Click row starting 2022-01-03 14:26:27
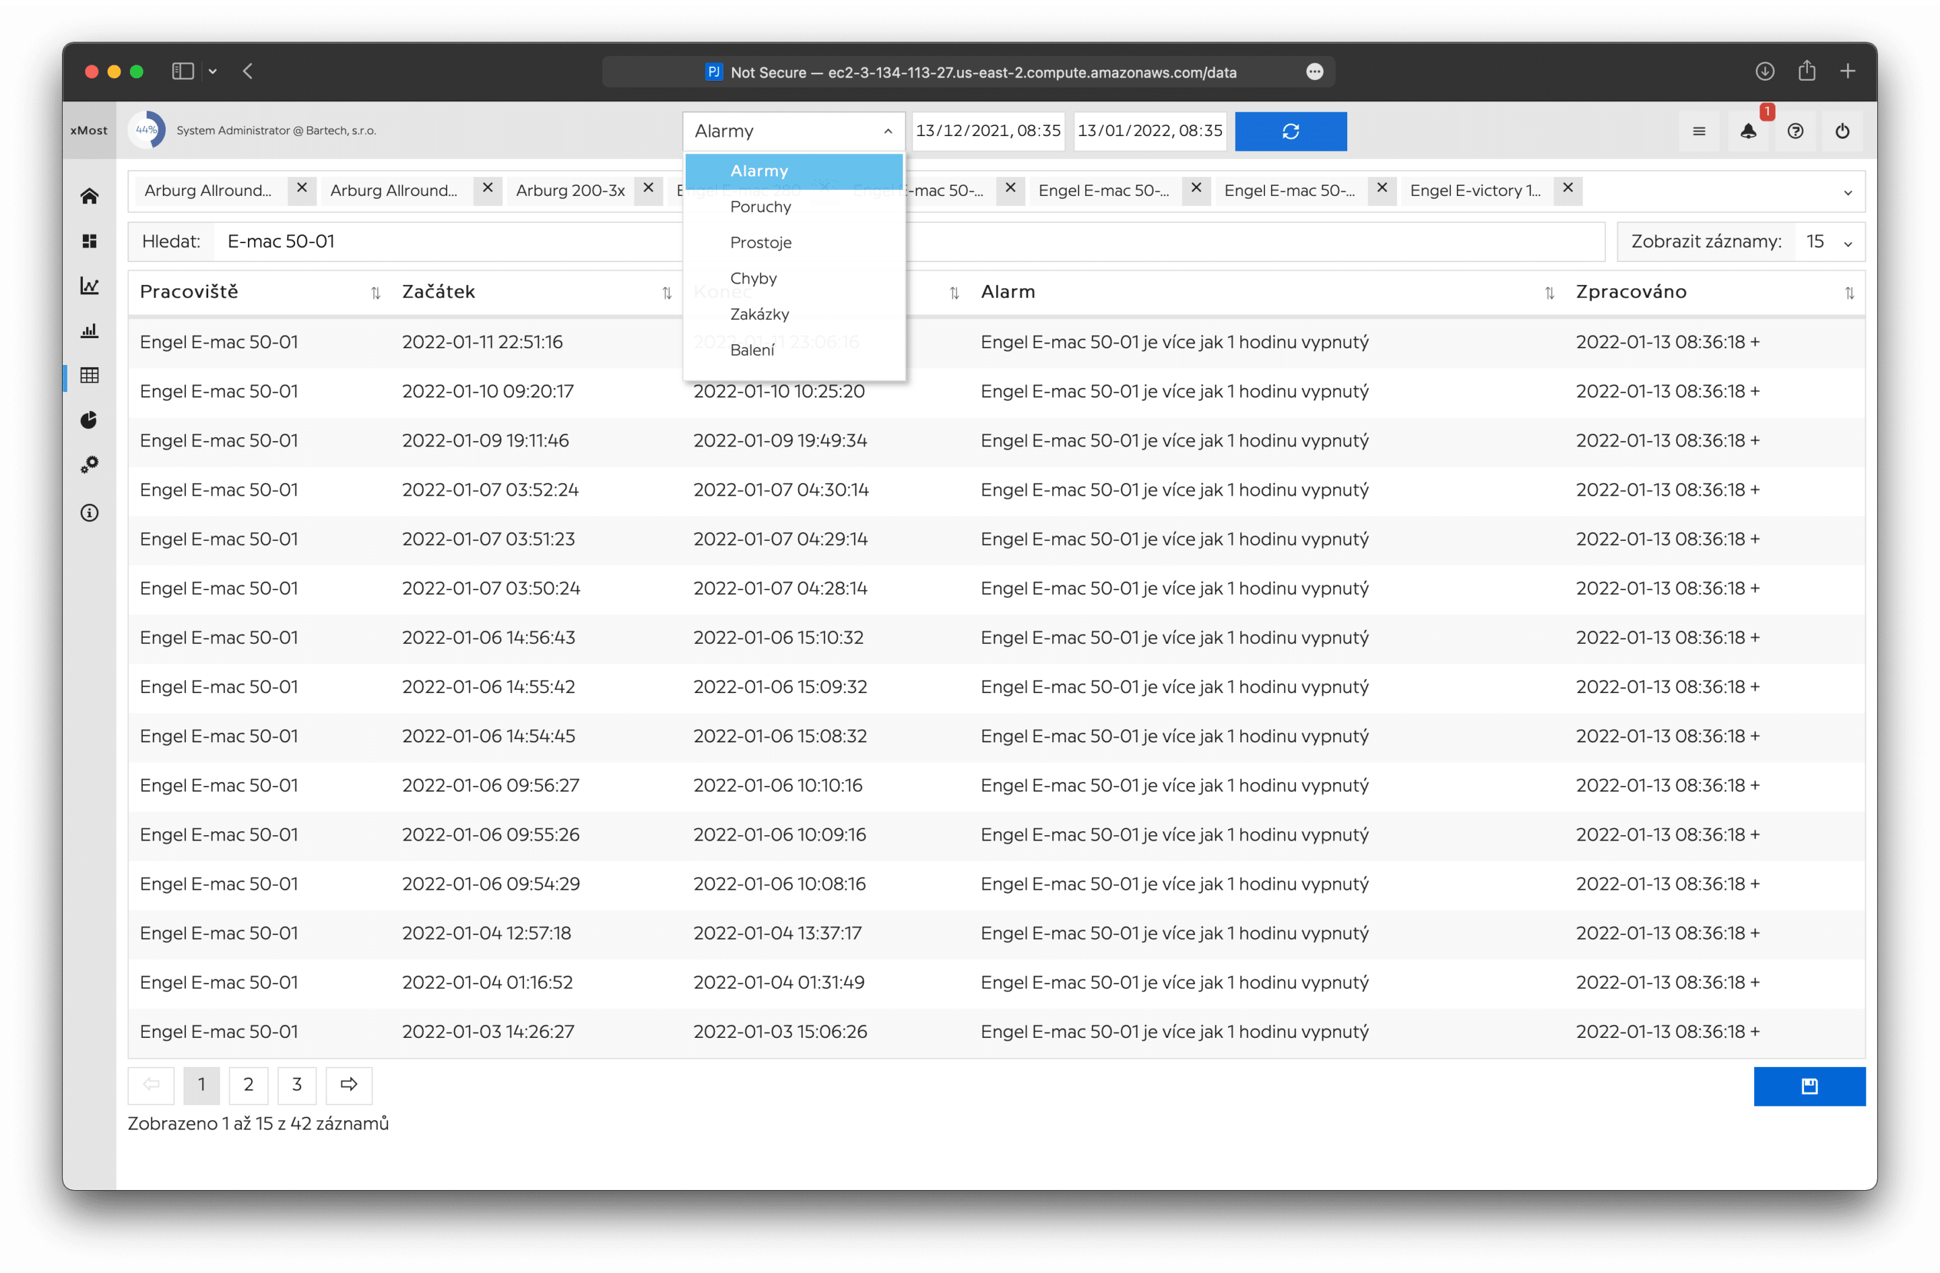The image size is (1940, 1273). 996,1032
